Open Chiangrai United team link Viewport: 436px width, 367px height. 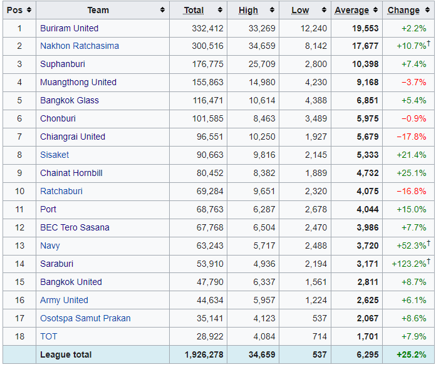[x=73, y=137]
